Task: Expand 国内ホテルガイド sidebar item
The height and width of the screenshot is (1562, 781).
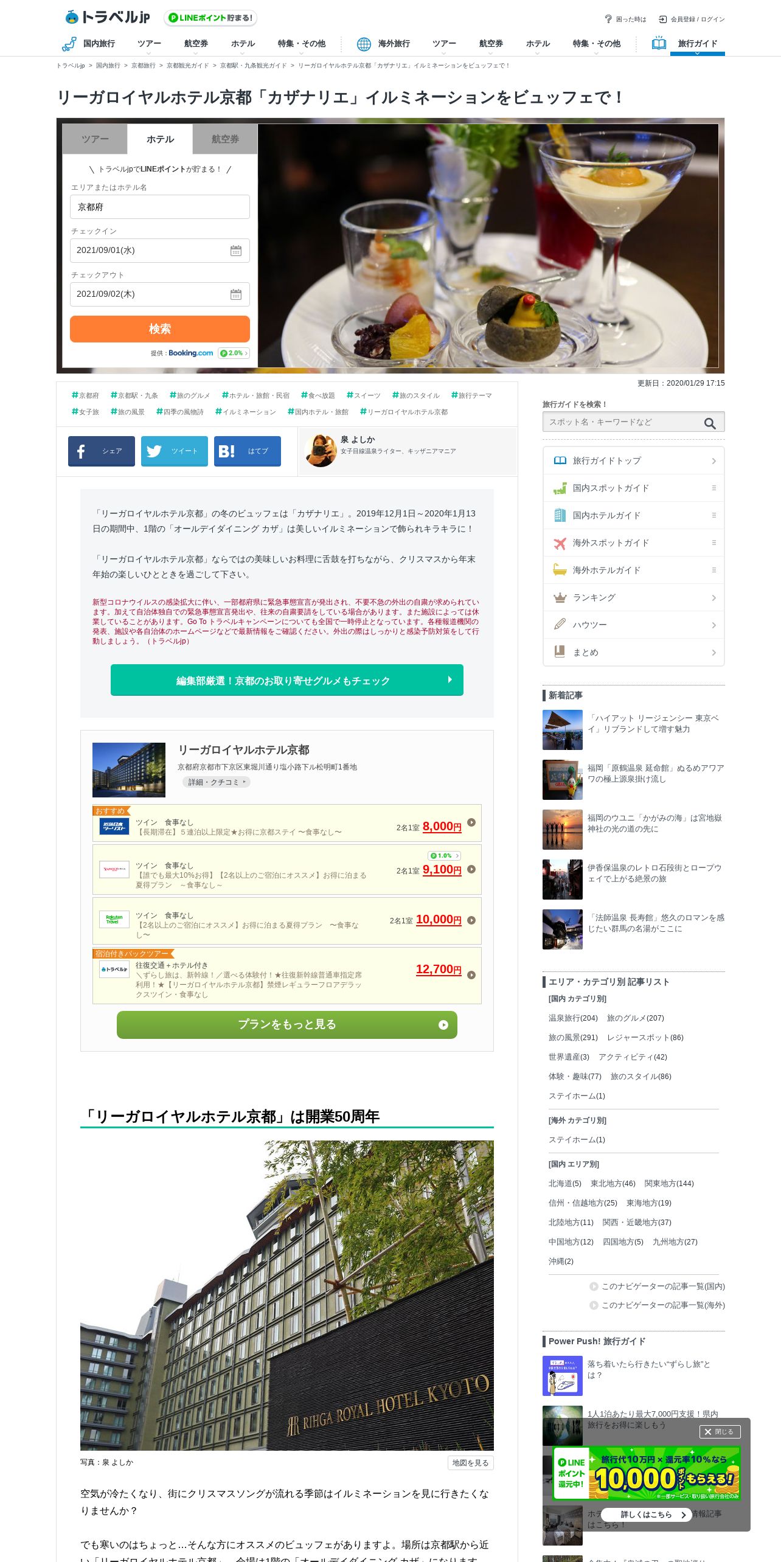Action: click(634, 515)
